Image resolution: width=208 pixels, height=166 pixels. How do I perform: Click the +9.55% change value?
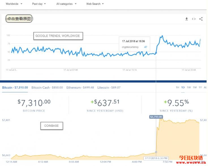click(x=176, y=103)
